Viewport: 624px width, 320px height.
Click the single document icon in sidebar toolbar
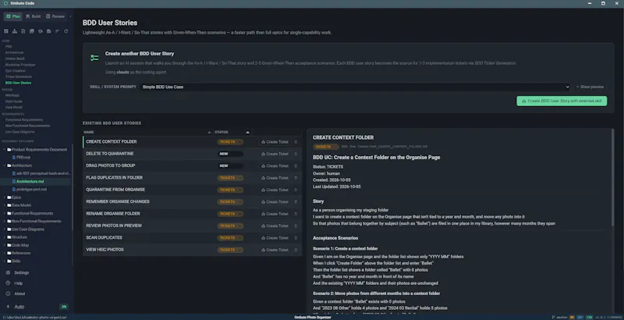23,31
